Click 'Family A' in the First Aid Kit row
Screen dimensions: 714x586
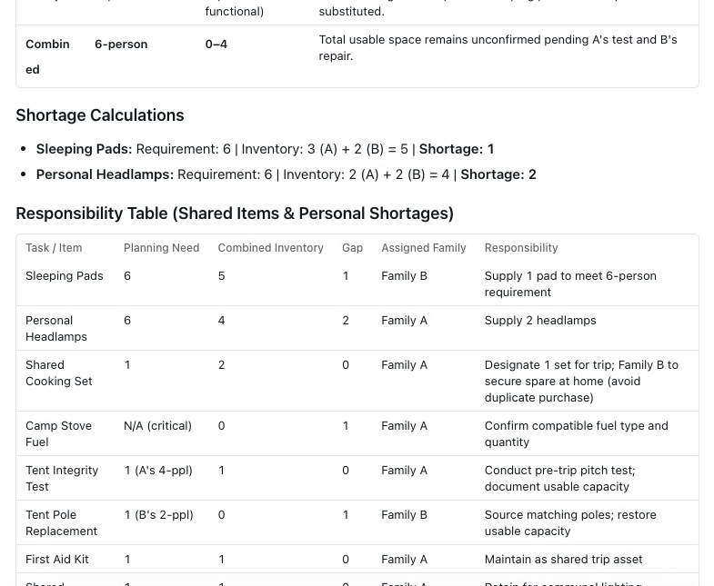[x=404, y=560]
